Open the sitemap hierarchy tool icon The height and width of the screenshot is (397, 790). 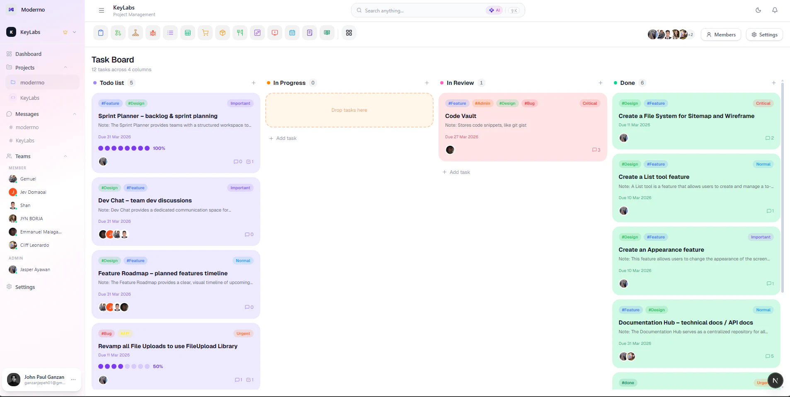click(x=136, y=33)
